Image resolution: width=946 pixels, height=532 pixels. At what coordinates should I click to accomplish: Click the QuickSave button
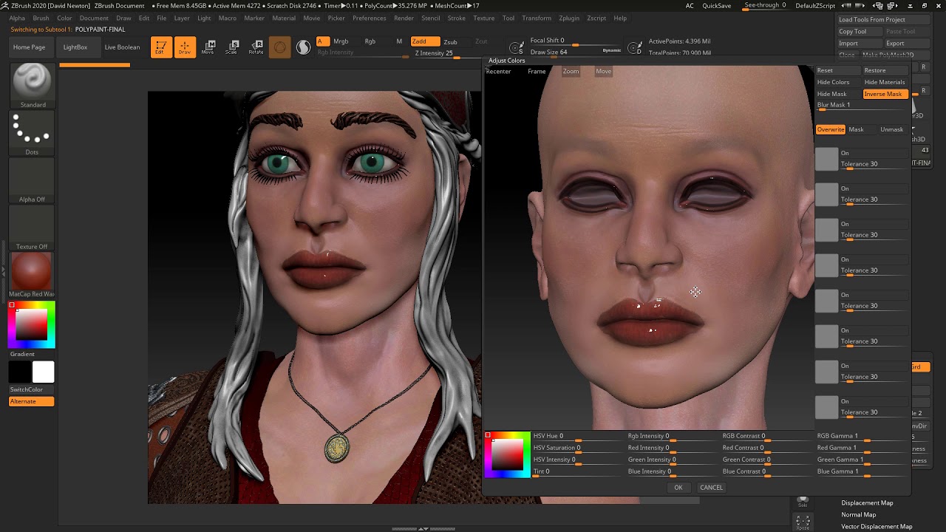point(716,6)
